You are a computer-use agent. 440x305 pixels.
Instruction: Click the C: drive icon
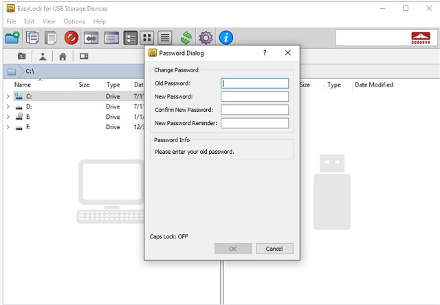[19, 96]
